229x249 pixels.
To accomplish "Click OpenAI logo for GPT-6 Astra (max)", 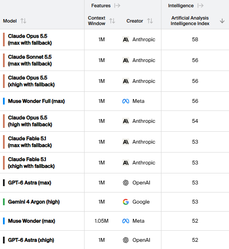I will (x=126, y=183).
